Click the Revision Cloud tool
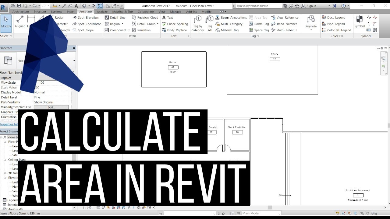This screenshot has height=219, width=390. (145, 18)
